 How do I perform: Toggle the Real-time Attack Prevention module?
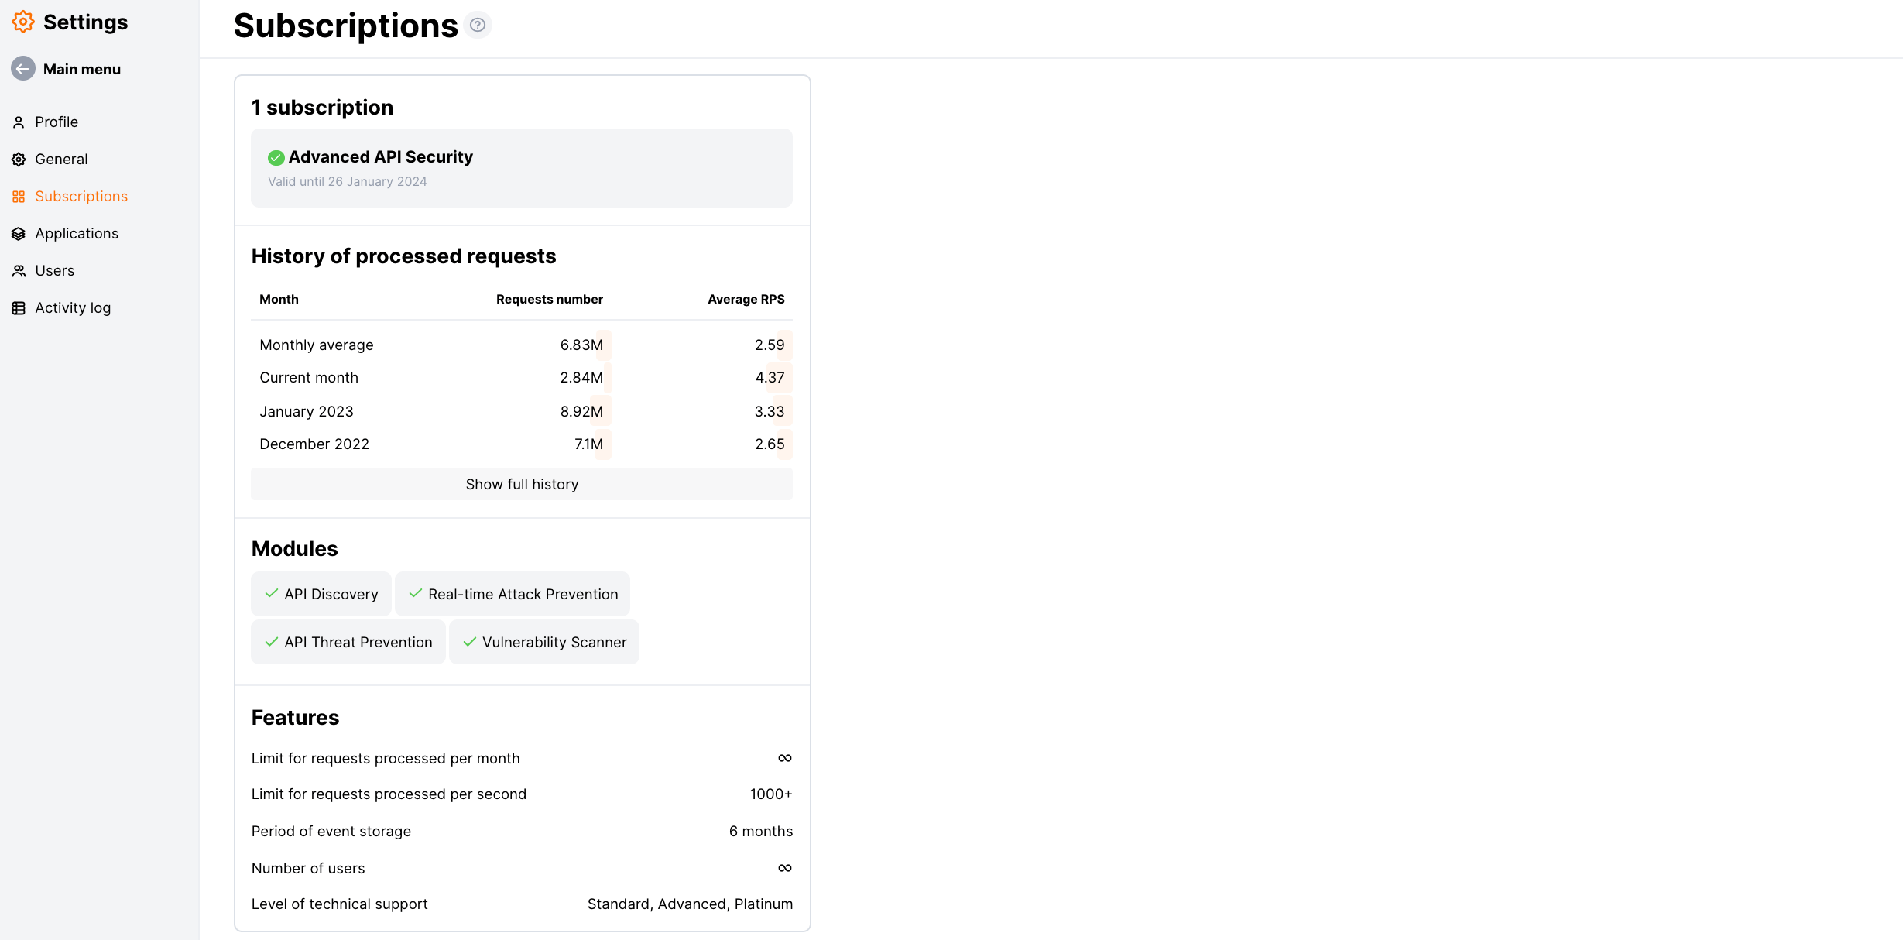(x=513, y=594)
